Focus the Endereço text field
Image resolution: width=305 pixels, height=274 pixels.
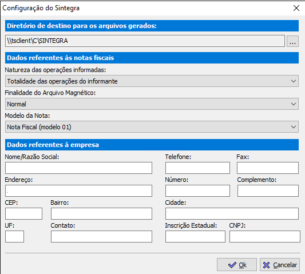78,190
